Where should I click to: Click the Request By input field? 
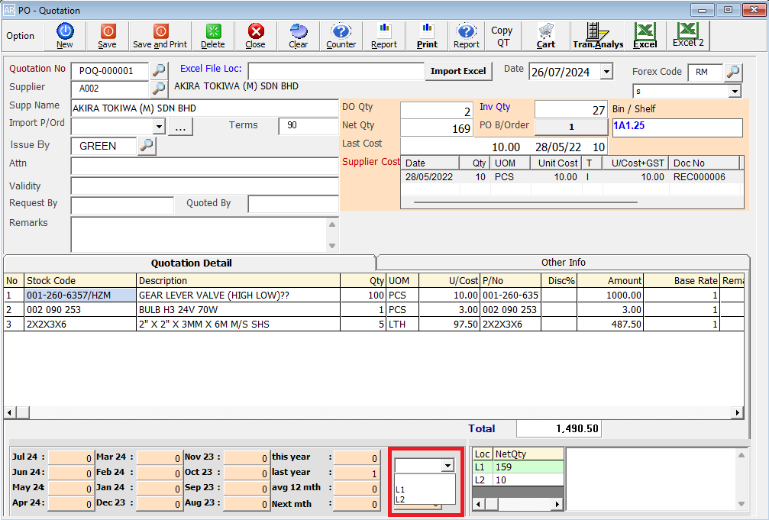(122, 205)
